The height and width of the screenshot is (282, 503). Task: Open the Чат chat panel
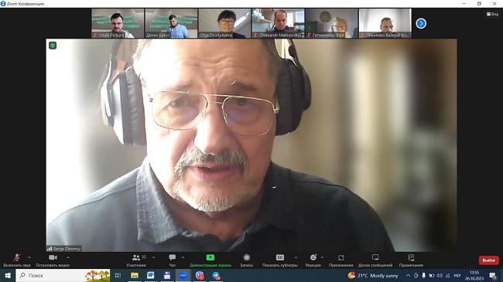173,260
